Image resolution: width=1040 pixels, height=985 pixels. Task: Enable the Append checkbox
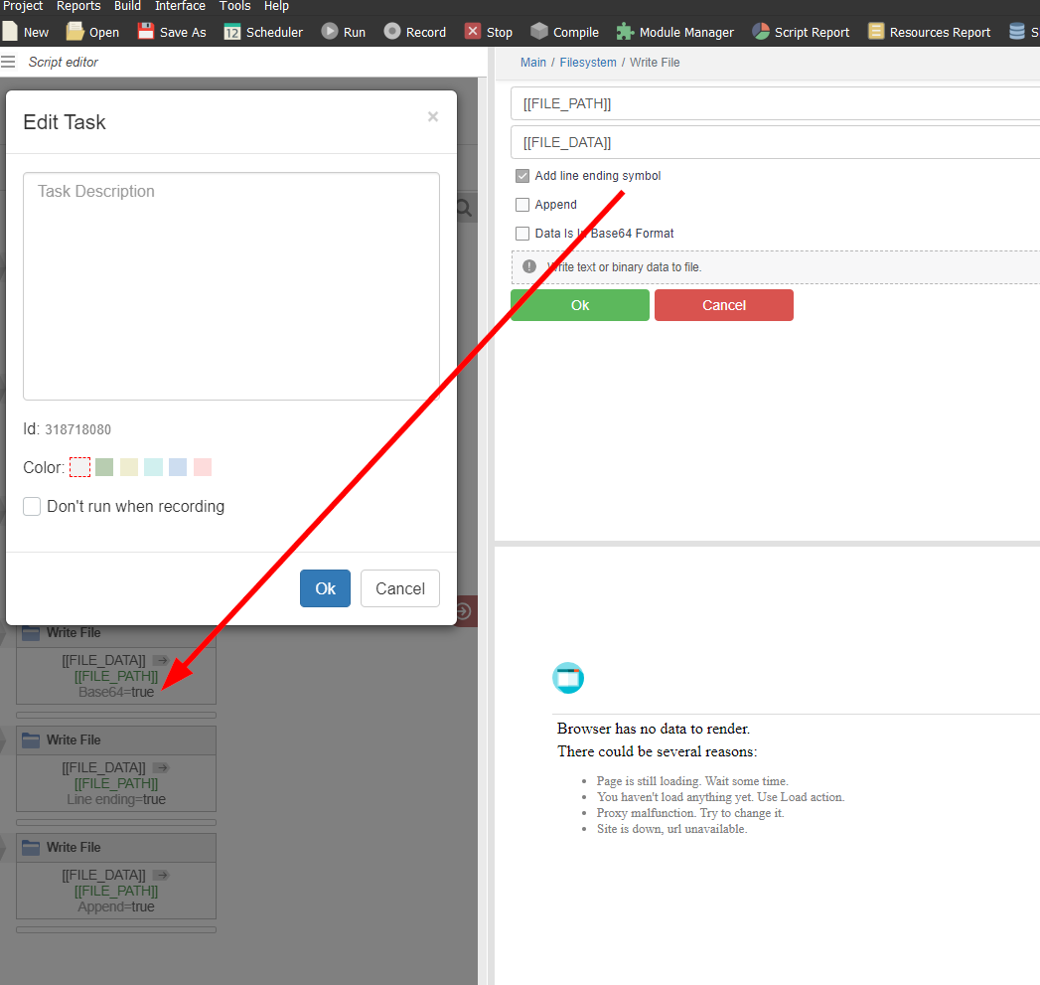522,205
